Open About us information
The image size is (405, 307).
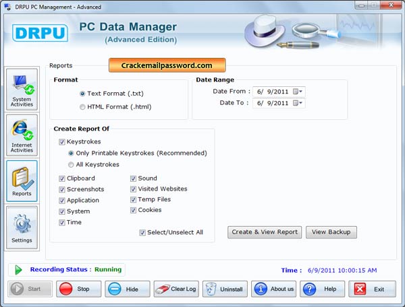click(274, 289)
